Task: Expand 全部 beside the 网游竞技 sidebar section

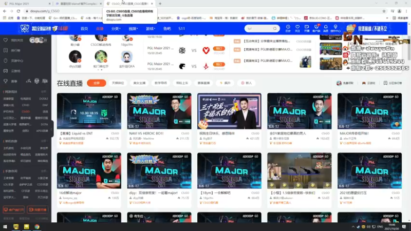Action: coord(44,92)
